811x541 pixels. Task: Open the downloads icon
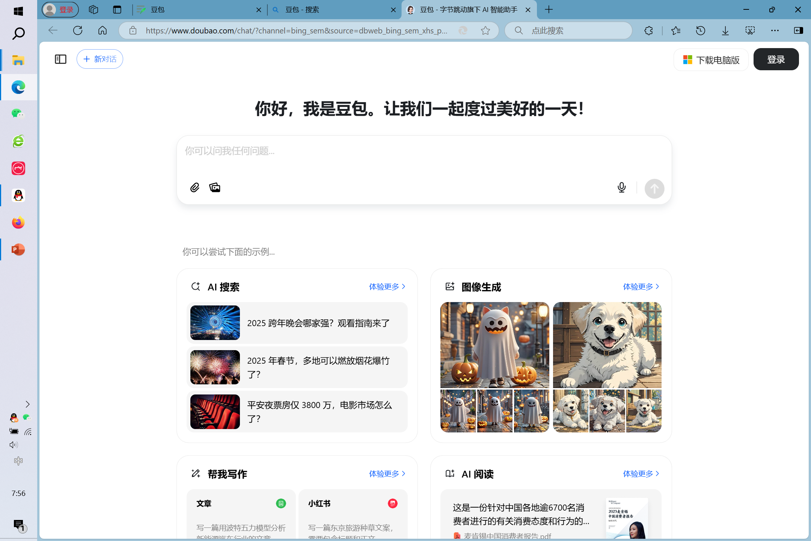[725, 30]
